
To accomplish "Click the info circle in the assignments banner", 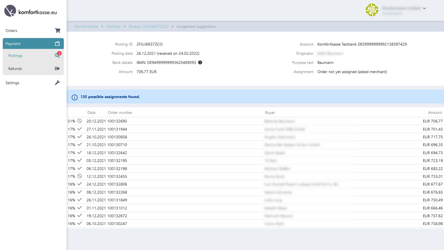I will (75, 97).
